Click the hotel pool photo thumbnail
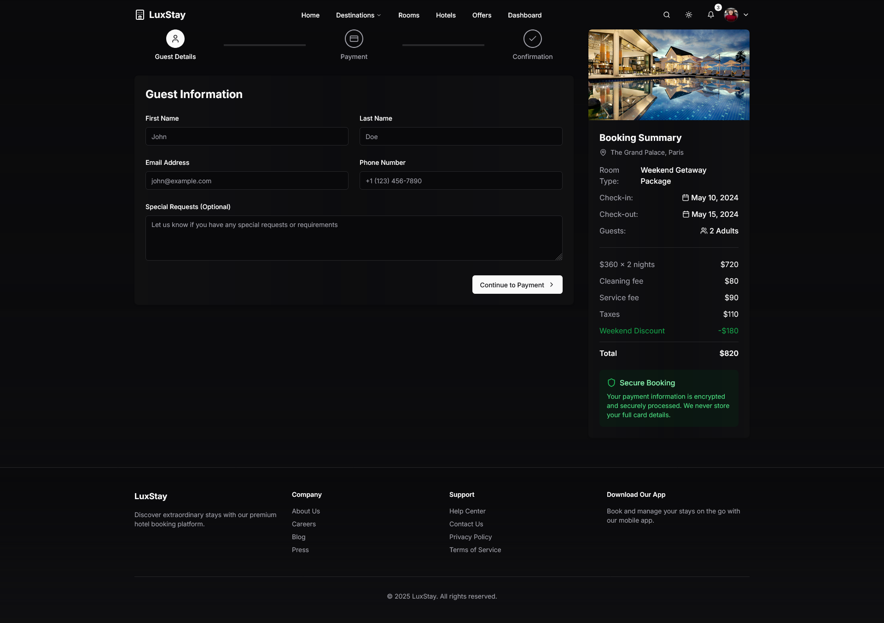 tap(669, 75)
